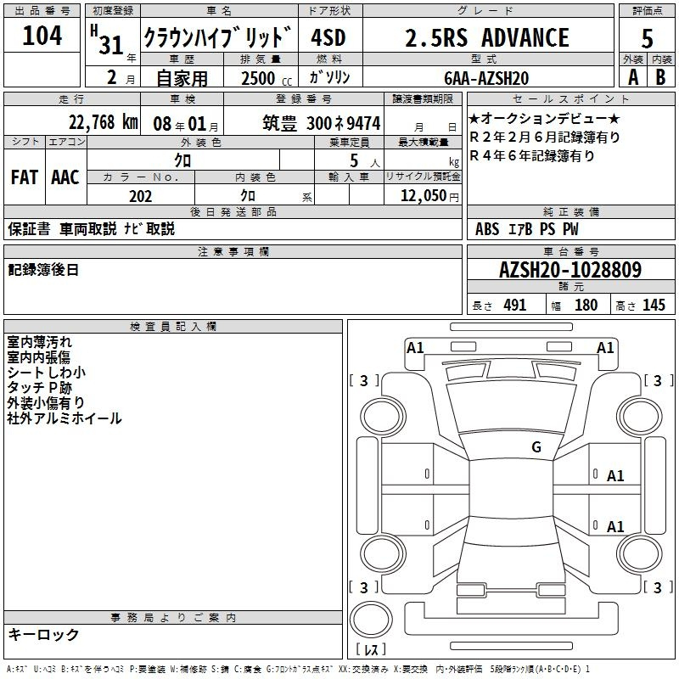This screenshot has width=679, height=679.
Task: Select color number 202
Action: [140, 196]
